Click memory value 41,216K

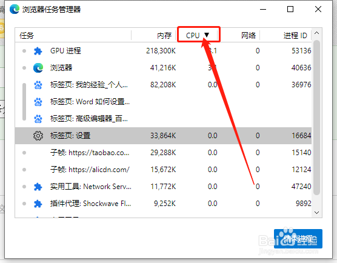(163, 68)
